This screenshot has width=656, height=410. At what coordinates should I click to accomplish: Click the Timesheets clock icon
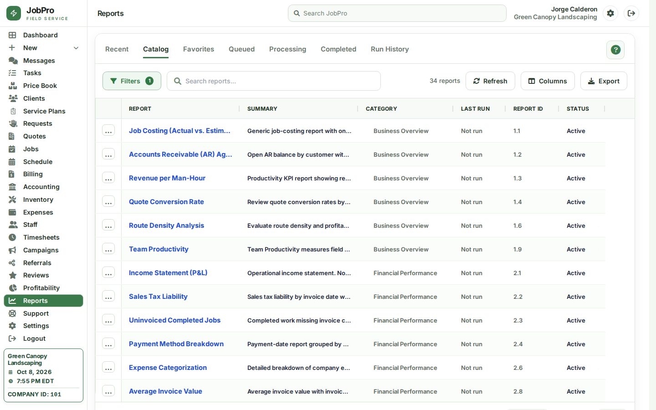click(x=12, y=237)
